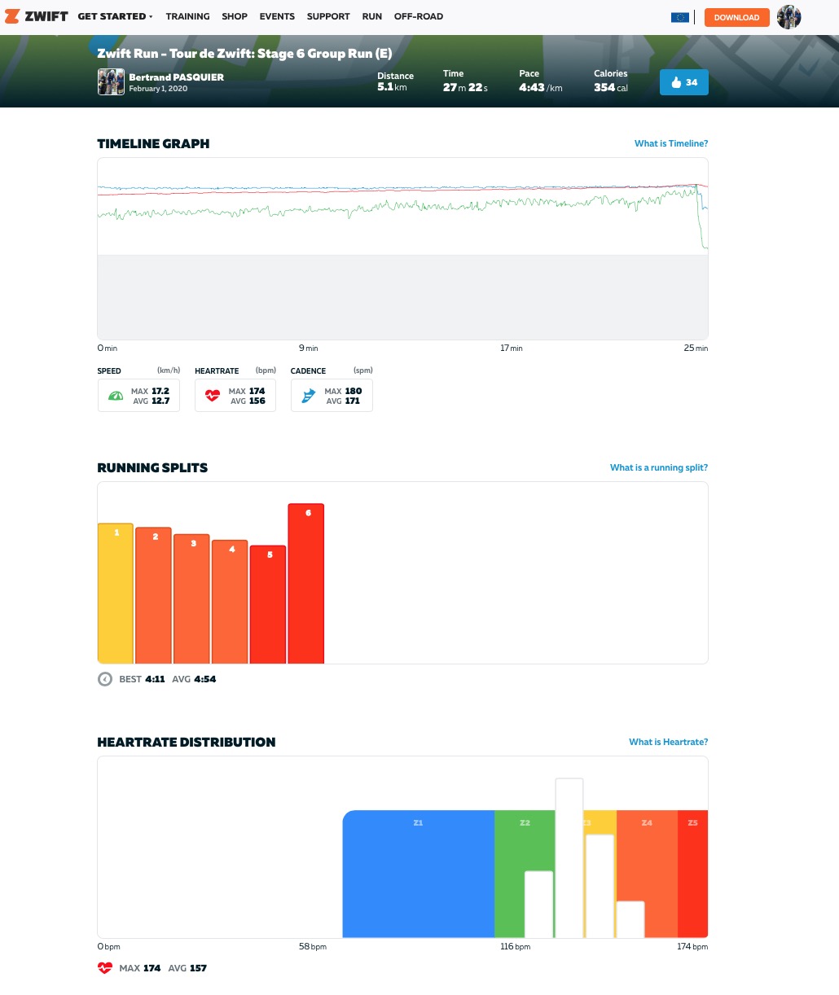Go to the SHOP page
839x995 pixels.
[235, 16]
